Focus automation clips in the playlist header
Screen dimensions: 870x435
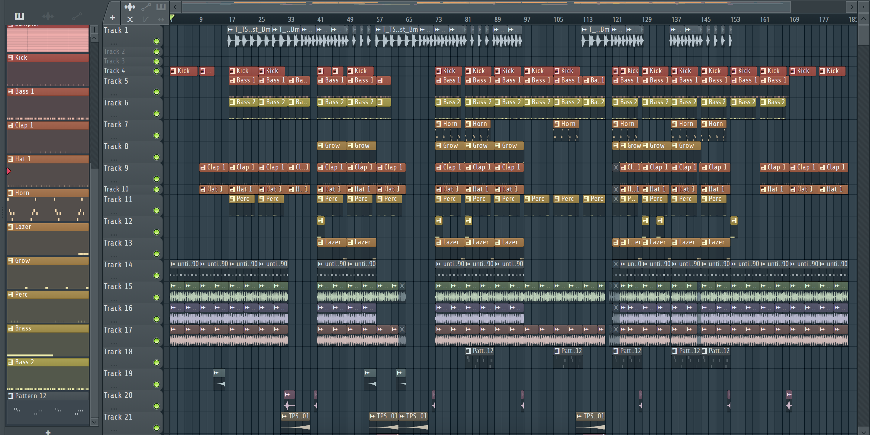(x=146, y=7)
